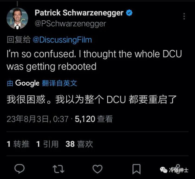Click the @PSchwarzenegger handle
This screenshot has height=179, width=195.
(x=70, y=24)
